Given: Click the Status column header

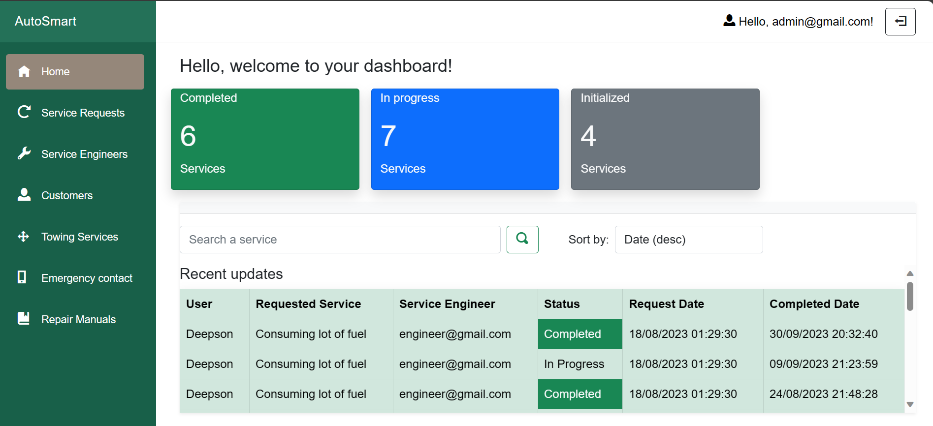Looking at the screenshot, I should click(580, 304).
